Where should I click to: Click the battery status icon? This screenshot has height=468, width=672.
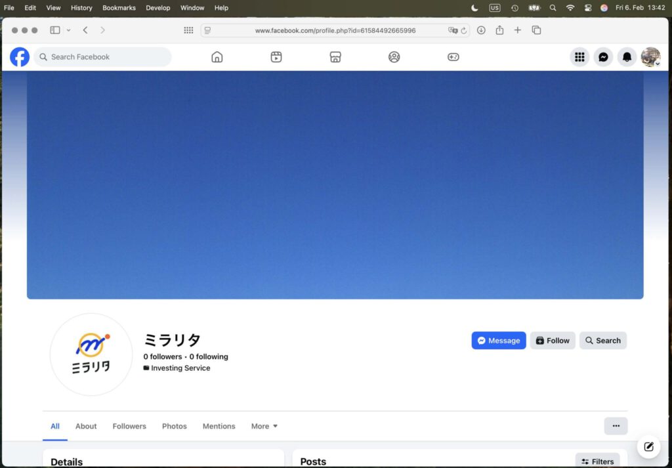(x=534, y=8)
